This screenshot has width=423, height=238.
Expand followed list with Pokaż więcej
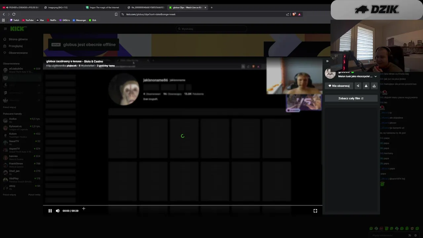coord(10,107)
